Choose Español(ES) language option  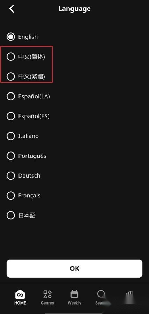pos(28,116)
